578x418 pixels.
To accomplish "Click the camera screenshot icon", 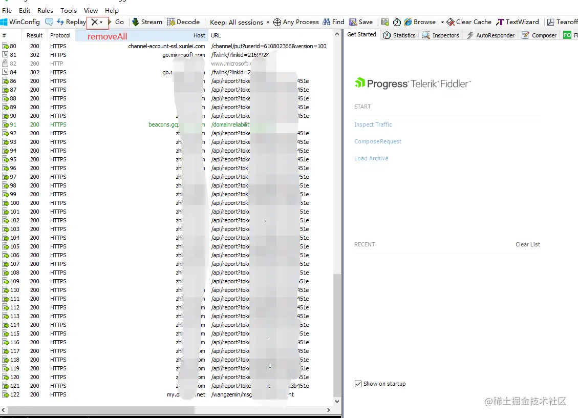I will point(385,22).
